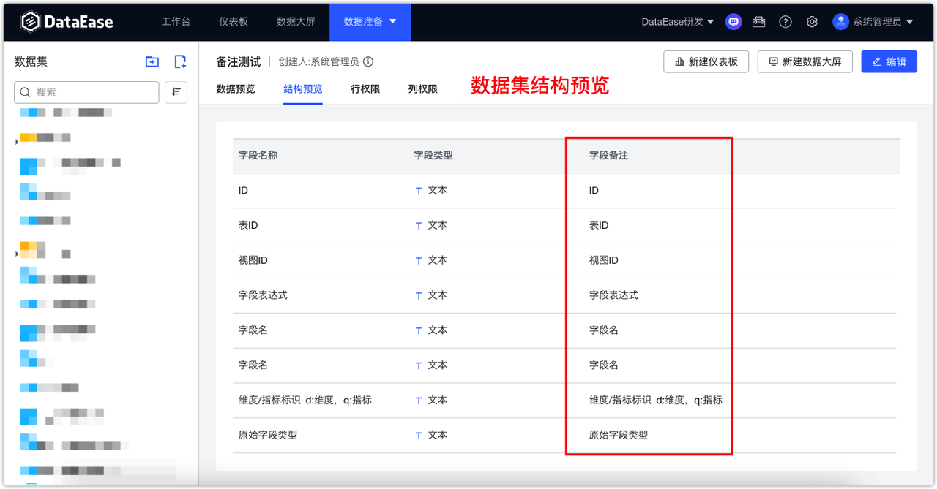Click the info icon beside 创建人:系统管理员
Screen dimensions: 937x489
point(368,61)
